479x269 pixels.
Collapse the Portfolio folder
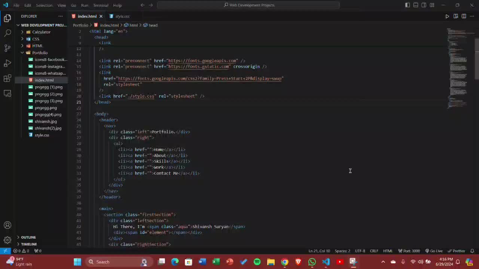[40, 53]
